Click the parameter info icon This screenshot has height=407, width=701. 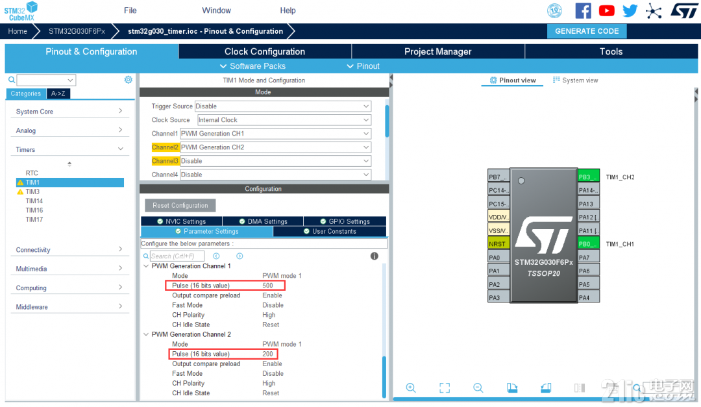375,256
